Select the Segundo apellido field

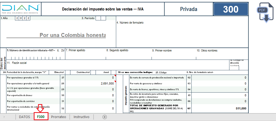tap(129, 54)
